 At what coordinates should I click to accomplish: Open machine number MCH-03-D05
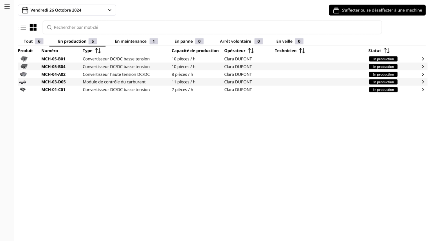click(53, 82)
